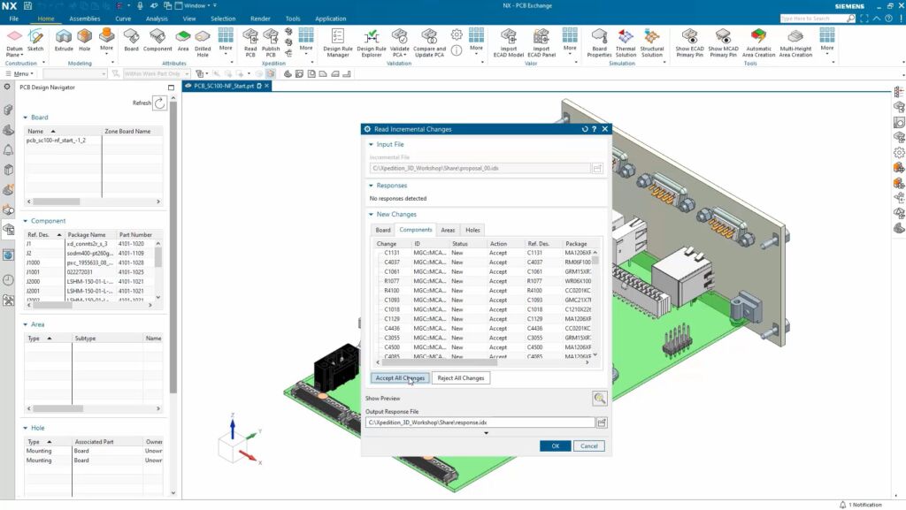Collapse the Input File section
Screen dimensions: 906x510
[371, 144]
